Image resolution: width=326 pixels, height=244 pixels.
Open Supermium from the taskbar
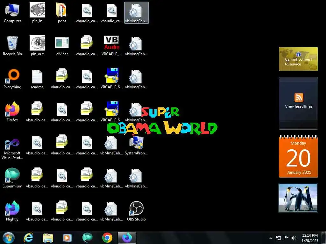[87, 238]
